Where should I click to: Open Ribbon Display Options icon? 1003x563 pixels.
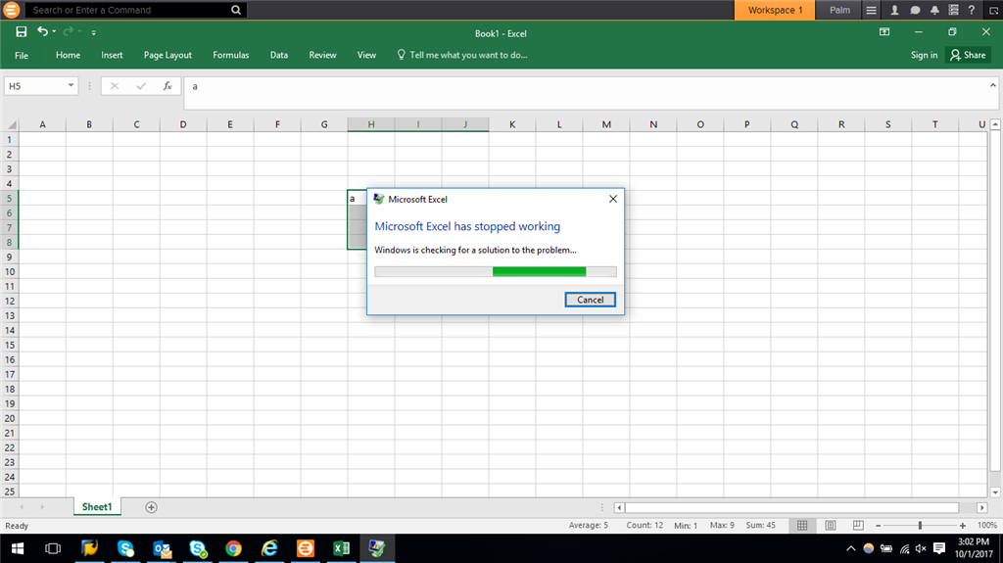884,32
